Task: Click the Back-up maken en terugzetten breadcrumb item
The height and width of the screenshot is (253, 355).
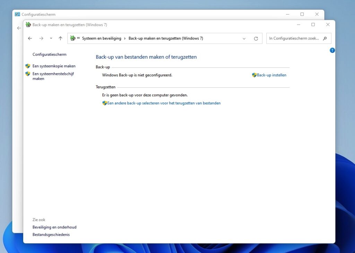Action: (166, 38)
